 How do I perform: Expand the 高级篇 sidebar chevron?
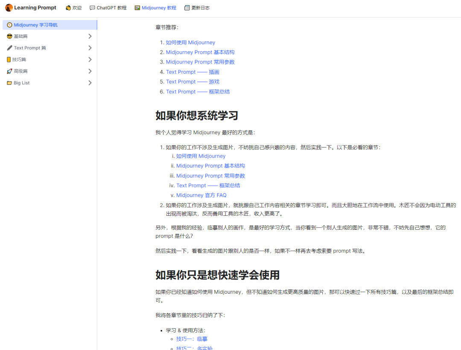coord(90,71)
